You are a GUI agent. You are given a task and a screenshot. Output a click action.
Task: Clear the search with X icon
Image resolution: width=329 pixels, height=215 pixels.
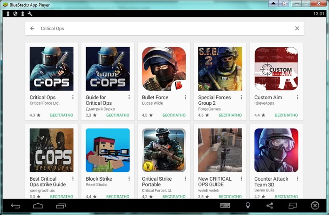point(297,29)
